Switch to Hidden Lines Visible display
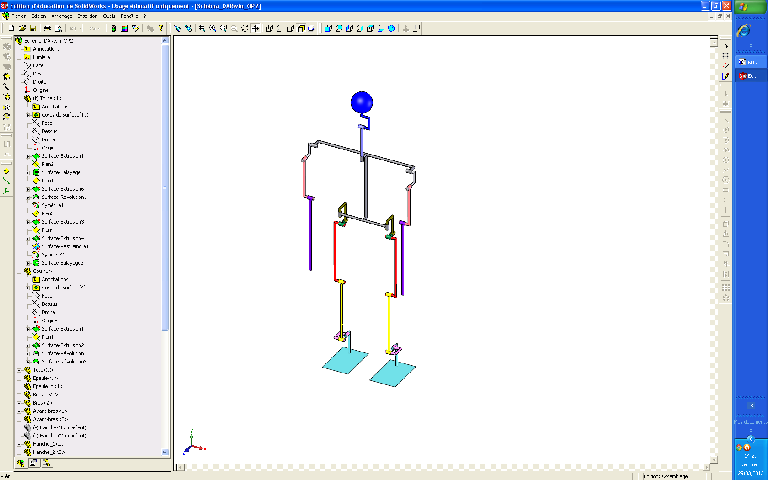 pyautogui.click(x=280, y=28)
